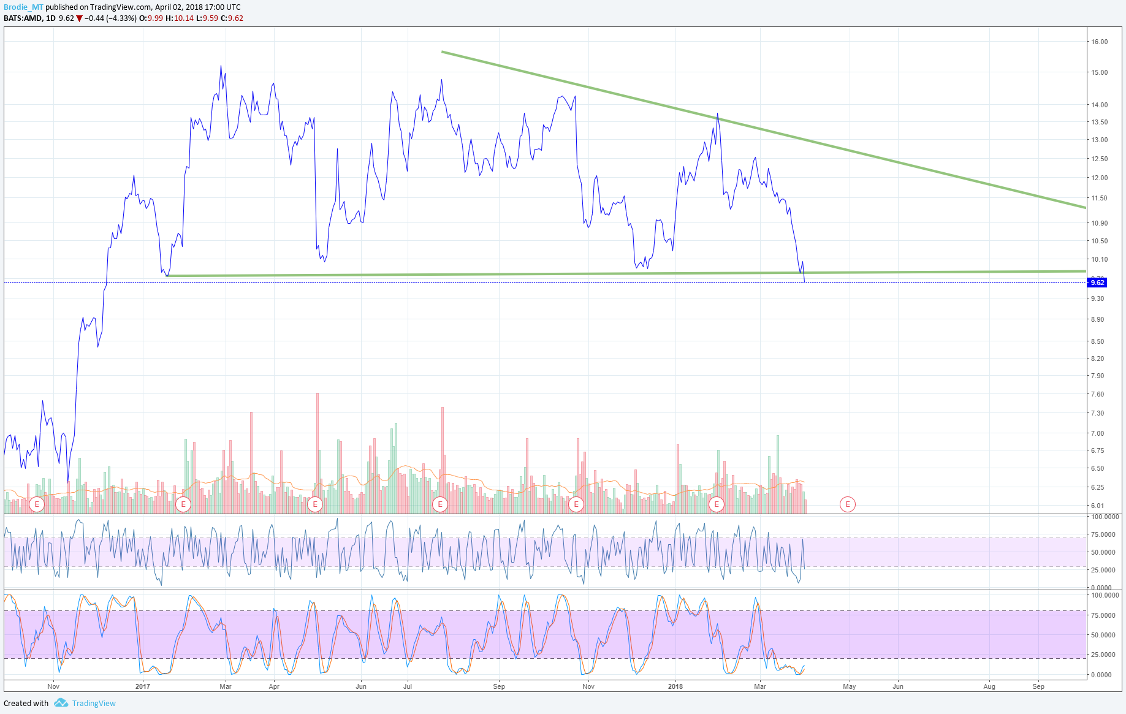The width and height of the screenshot is (1126, 714).
Task: Click the earnings E marker just after 2017
Action: click(183, 504)
